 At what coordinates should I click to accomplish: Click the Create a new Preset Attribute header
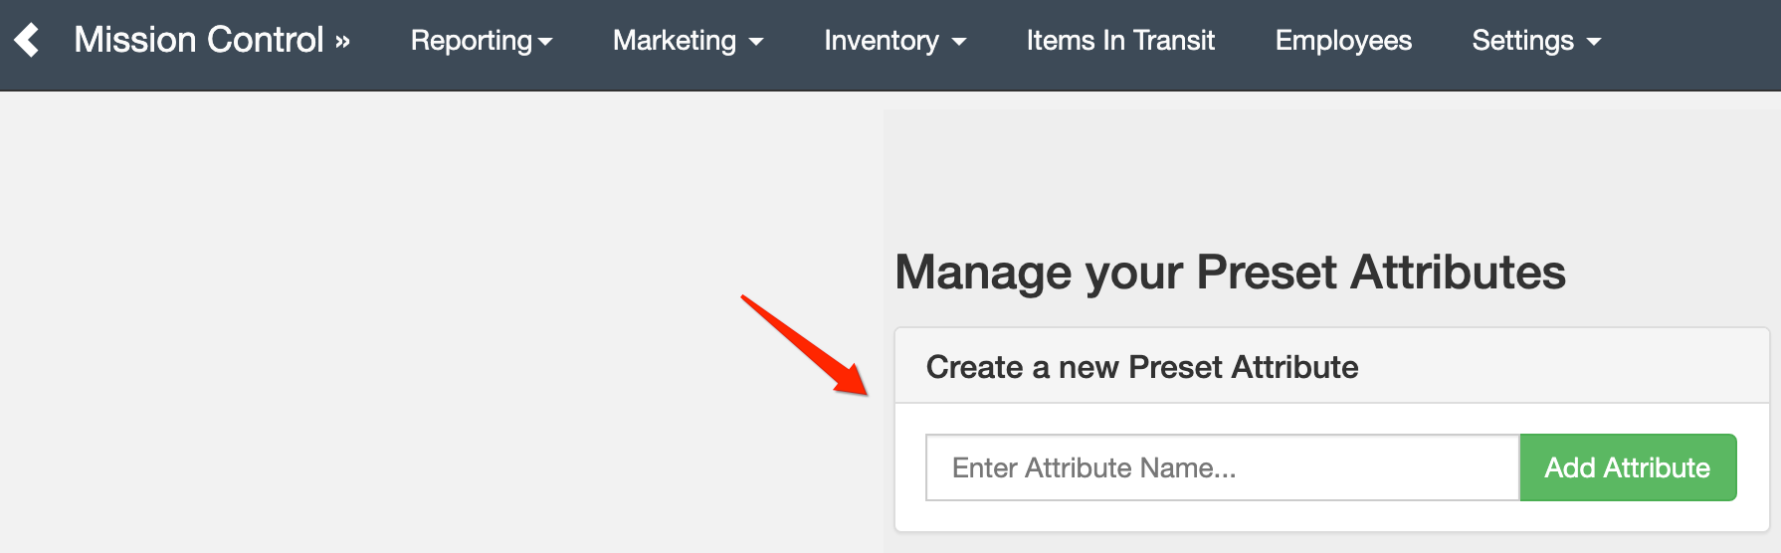pyautogui.click(x=1332, y=367)
